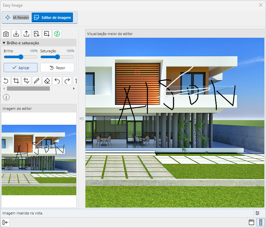Click the upload-arrow export icon
This screenshot has height=228, width=266.
point(26,34)
